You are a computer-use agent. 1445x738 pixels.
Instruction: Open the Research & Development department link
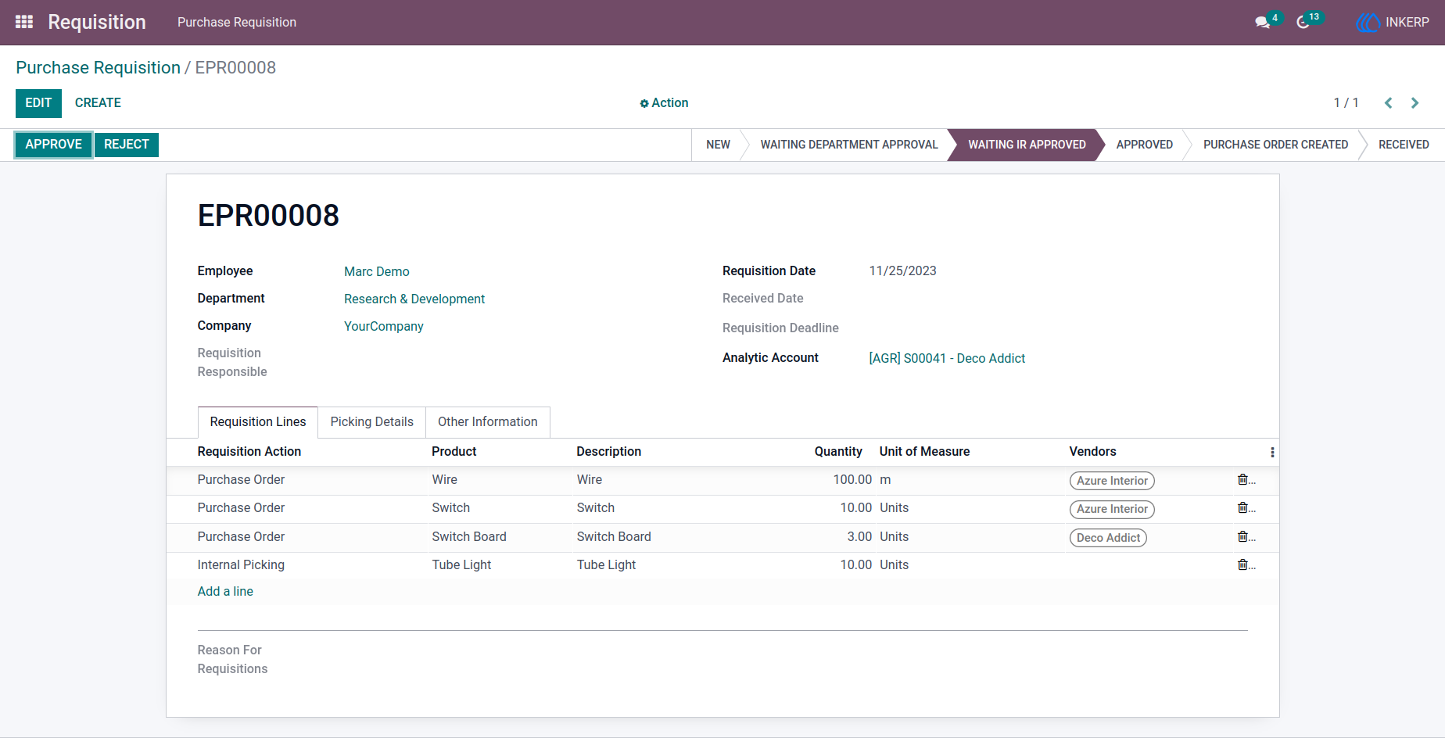(414, 299)
